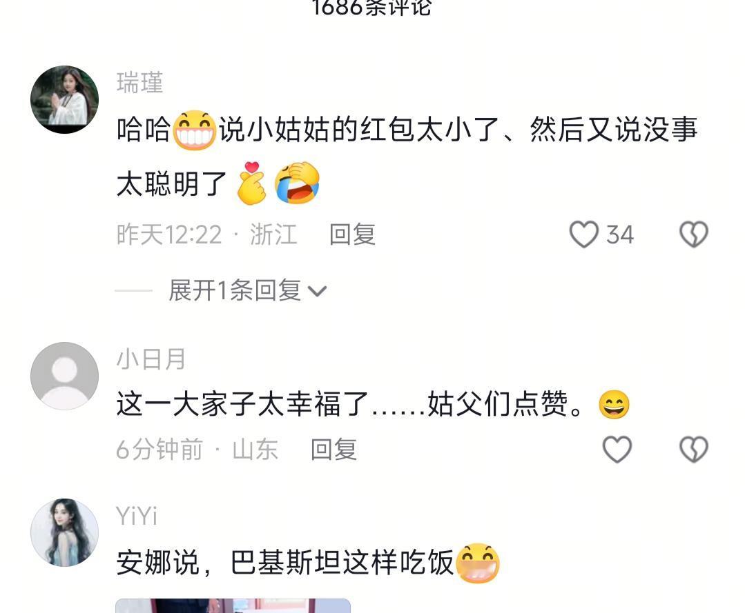Open 小日月's default gray avatar
Screen dimensions: 745x613
[65, 376]
